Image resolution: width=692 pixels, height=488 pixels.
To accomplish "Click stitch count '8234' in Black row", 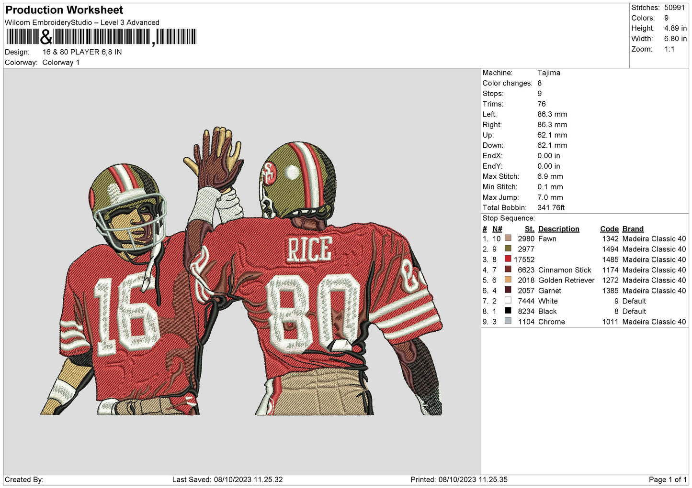I will point(526,312).
